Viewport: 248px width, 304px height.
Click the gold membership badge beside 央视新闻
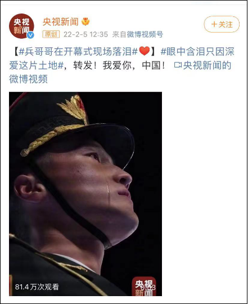pyautogui.click(x=85, y=21)
